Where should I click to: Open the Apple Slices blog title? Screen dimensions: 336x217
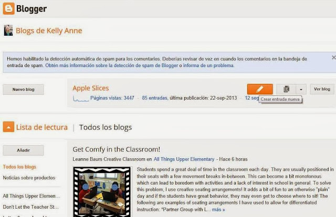[x=91, y=88]
